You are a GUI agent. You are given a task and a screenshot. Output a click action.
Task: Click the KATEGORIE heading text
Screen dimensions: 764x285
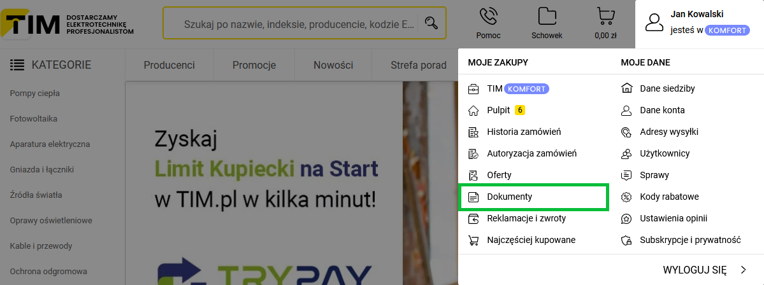pos(61,65)
